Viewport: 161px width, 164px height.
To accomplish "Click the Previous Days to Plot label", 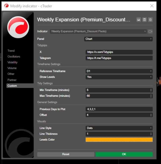I will click(52, 109).
